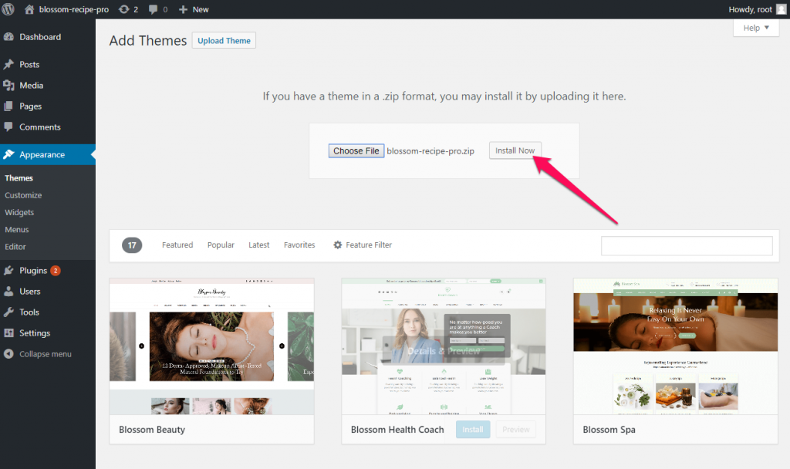This screenshot has height=469, width=790.
Task: Click next slide dot on Blossom Beauty preview
Action: (282, 346)
